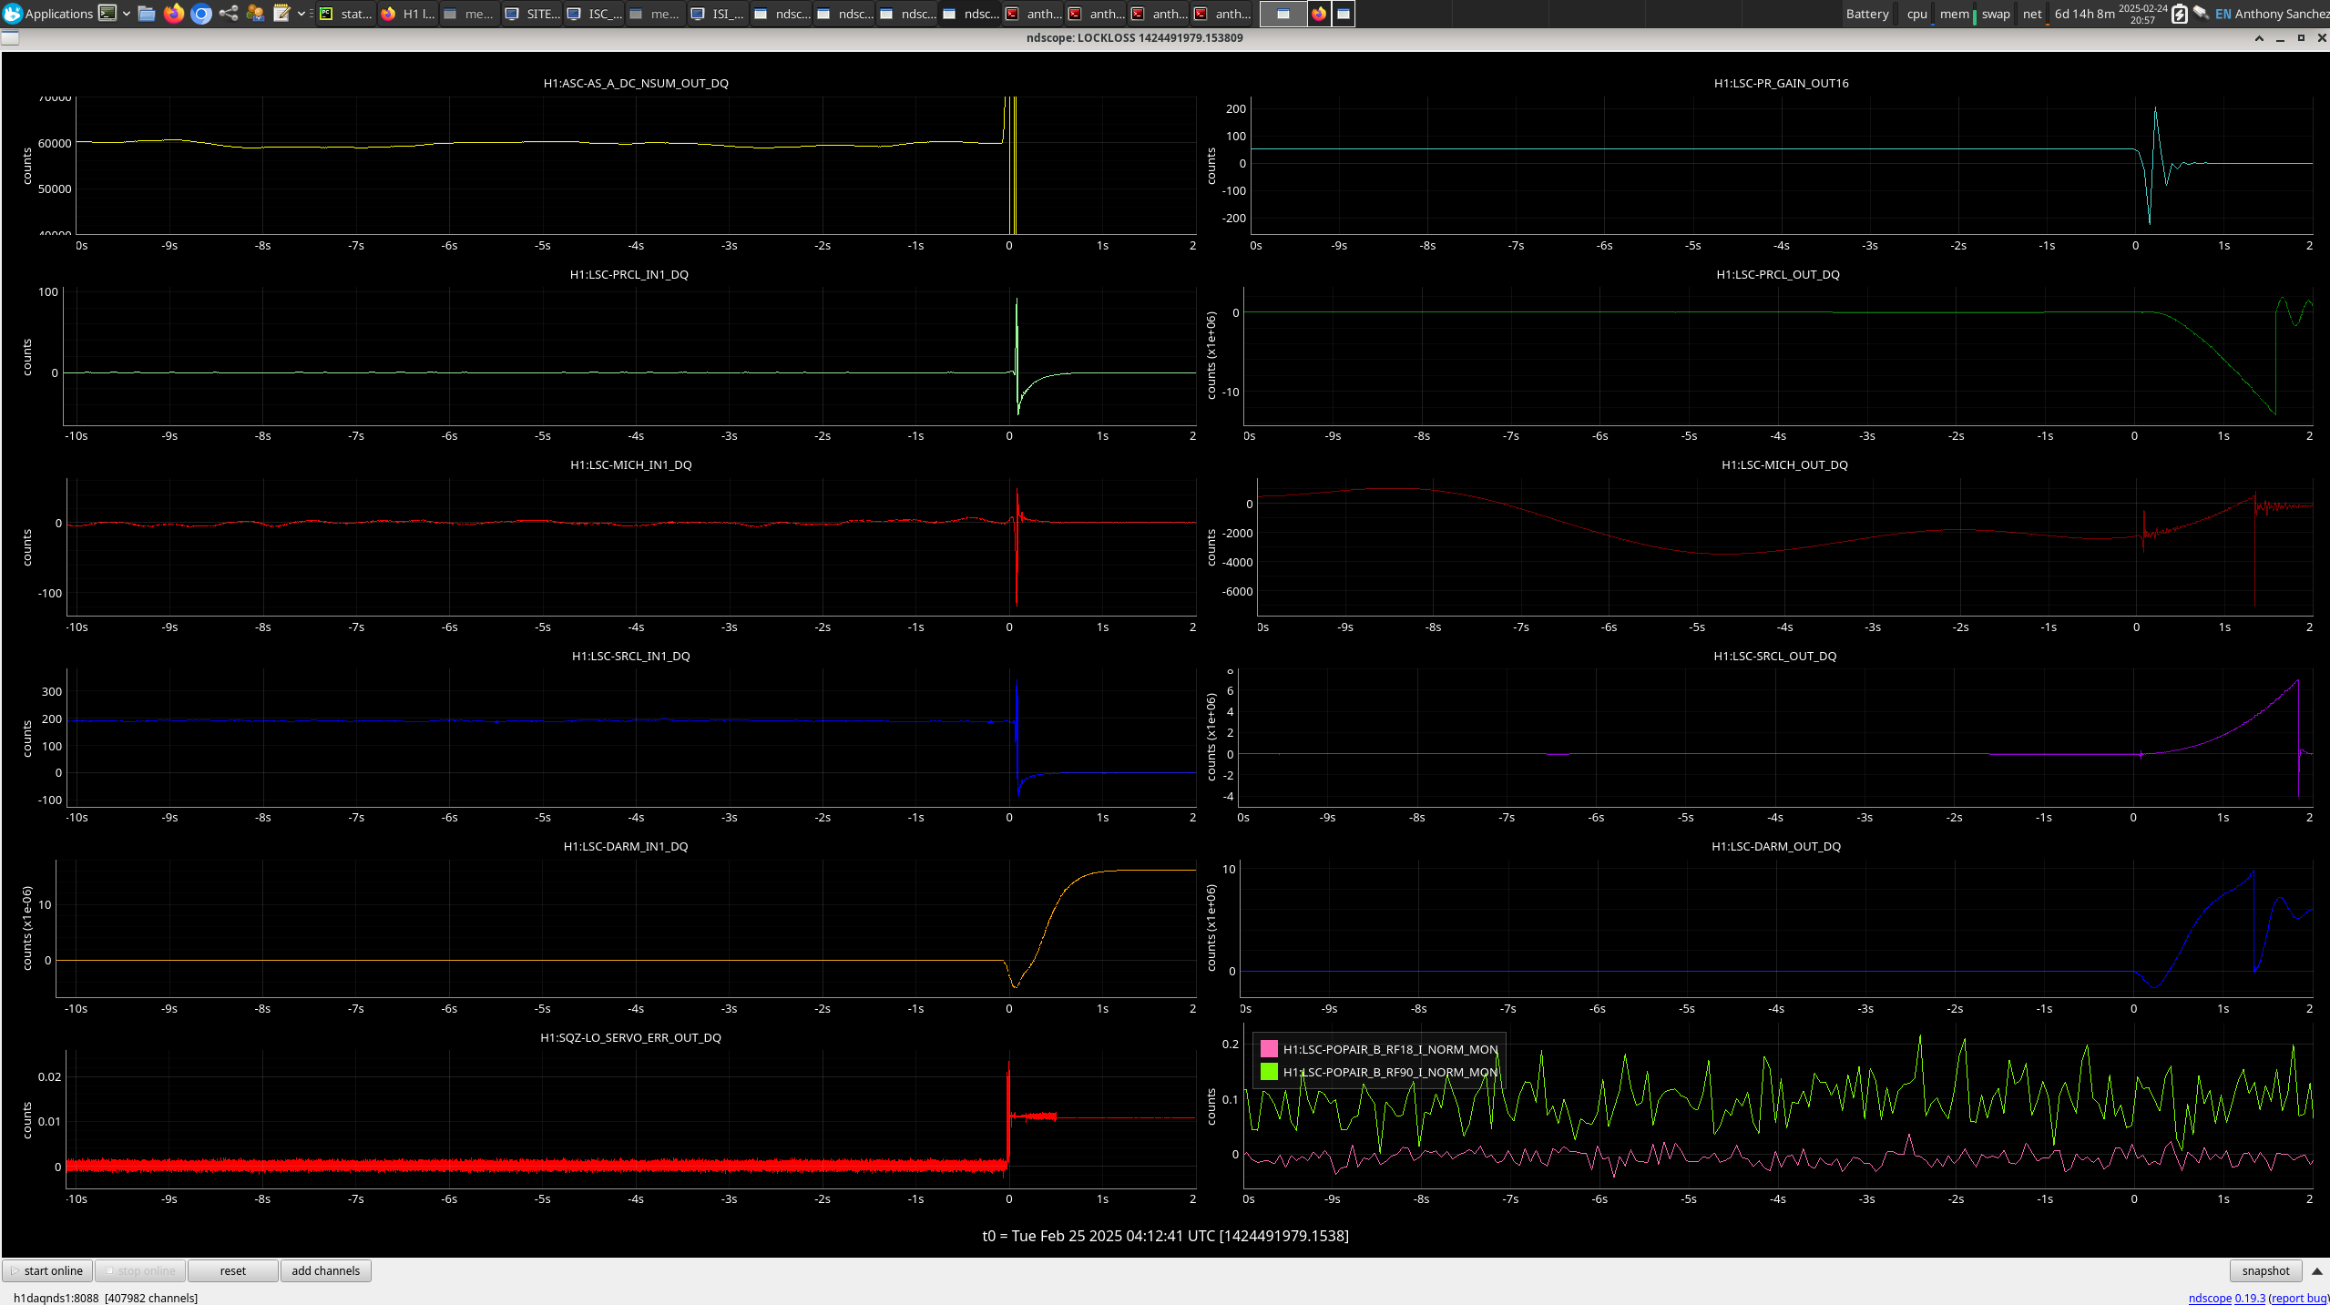Switch to the 'SITE...' MEDM window

[533, 14]
